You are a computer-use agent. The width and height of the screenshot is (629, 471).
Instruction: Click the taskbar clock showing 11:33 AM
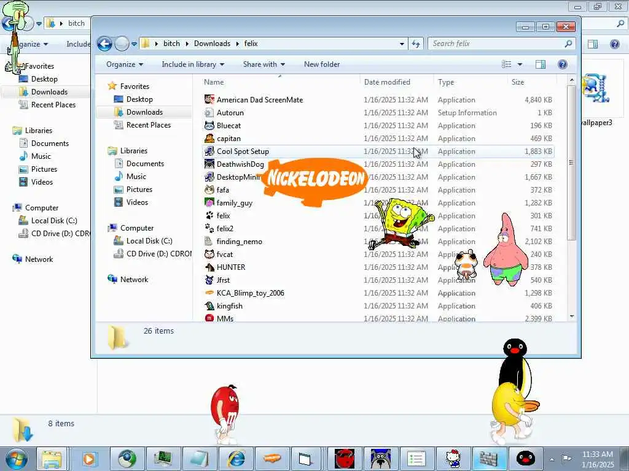[x=597, y=459]
